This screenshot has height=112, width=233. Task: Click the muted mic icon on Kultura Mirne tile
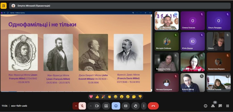[202, 76]
